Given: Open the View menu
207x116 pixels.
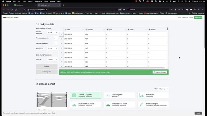Looking at the screenshot, I should tap(24, 1).
